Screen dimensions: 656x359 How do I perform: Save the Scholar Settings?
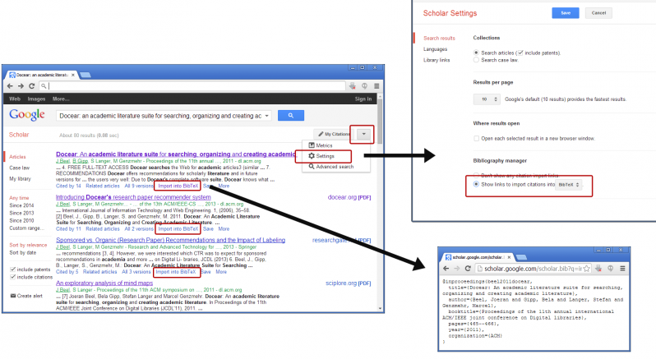coord(566,13)
